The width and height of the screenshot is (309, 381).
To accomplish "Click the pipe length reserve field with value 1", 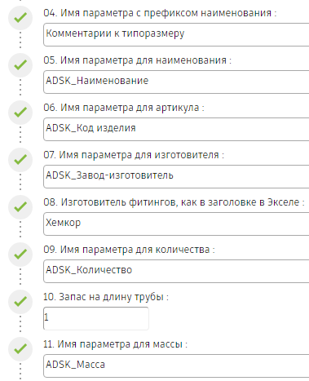I will pos(96,318).
